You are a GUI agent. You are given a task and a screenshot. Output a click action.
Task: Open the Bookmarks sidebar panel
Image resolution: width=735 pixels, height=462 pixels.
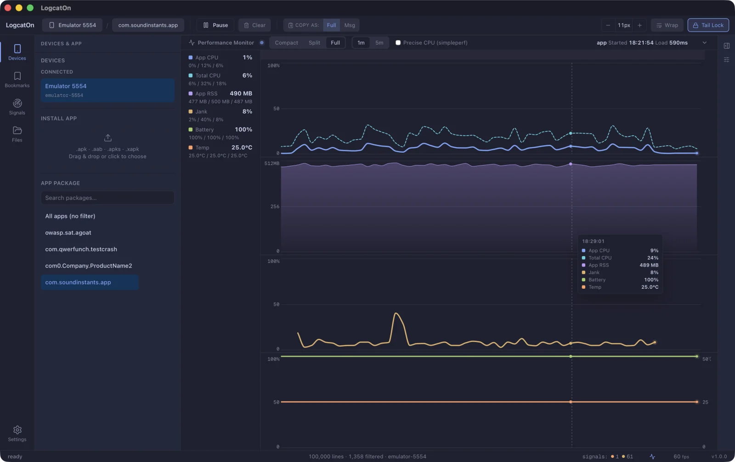click(17, 80)
